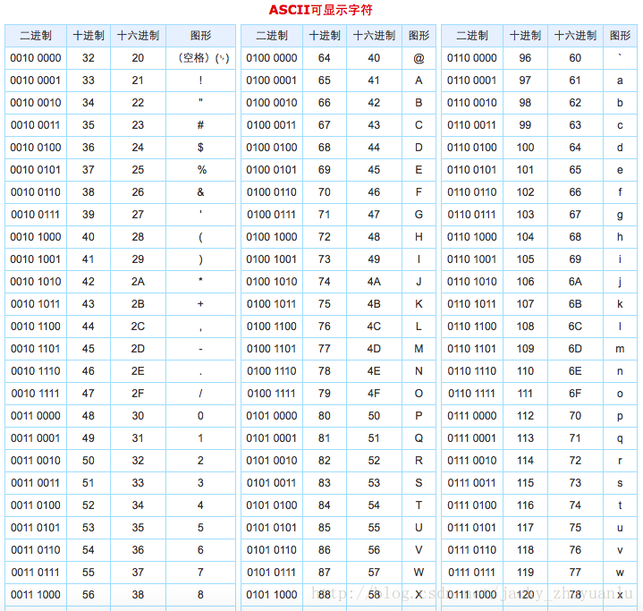The height and width of the screenshot is (611, 643).
Task: Click the 'S' character cell
Action: (x=419, y=482)
